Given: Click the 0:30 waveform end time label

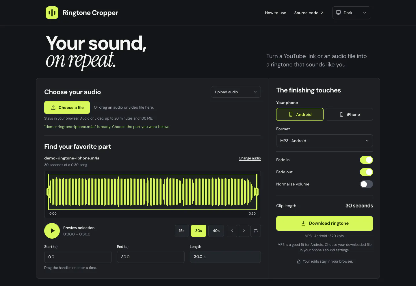Looking at the screenshot, I should (x=252, y=213).
